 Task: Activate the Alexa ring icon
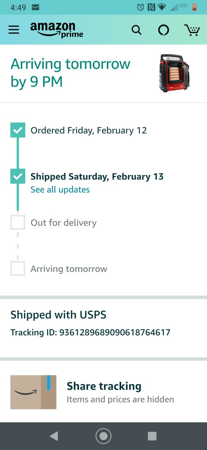coord(163,30)
